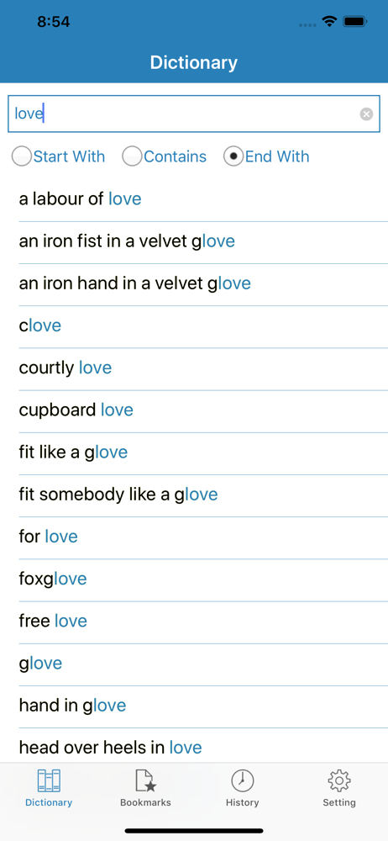The image size is (388, 841).
Task: Open the History clock icon
Action: (242, 780)
